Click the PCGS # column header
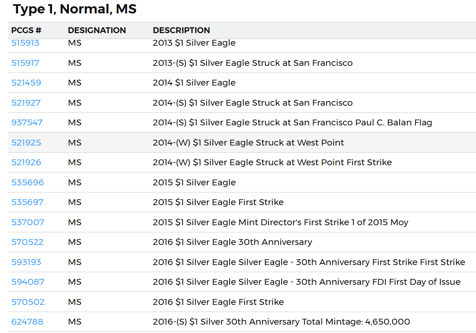476x333 pixels. (x=26, y=31)
